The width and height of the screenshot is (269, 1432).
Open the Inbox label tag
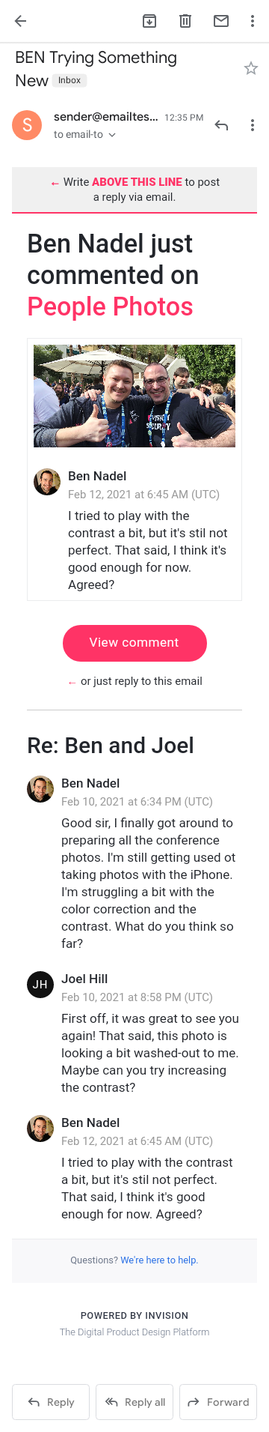click(69, 80)
